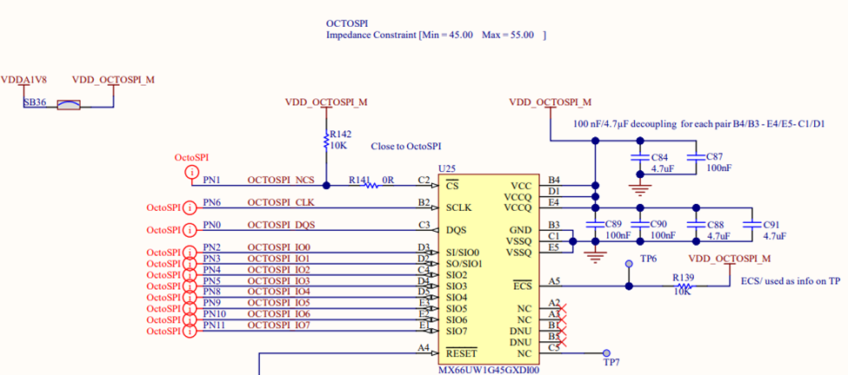The image size is (848, 375).
Task: Click the OCTOSPI_IO3 net label
Action: [278, 280]
